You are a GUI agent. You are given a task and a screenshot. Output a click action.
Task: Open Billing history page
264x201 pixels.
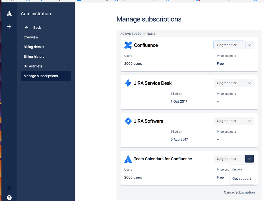pyautogui.click(x=34, y=57)
